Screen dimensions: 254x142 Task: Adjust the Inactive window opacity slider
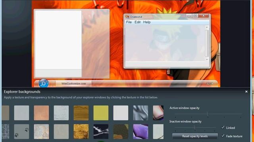[x=195, y=127]
